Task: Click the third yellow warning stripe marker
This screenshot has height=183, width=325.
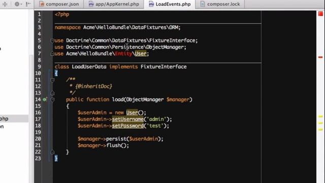Action: pos(320,130)
